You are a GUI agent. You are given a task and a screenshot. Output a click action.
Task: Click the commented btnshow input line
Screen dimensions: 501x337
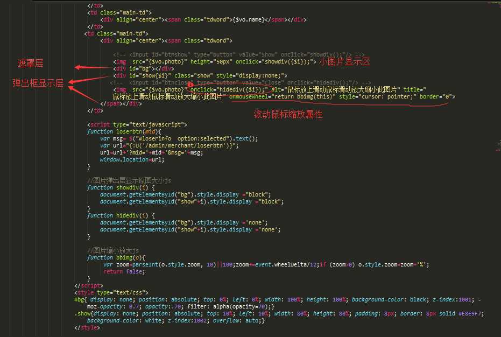pos(239,54)
